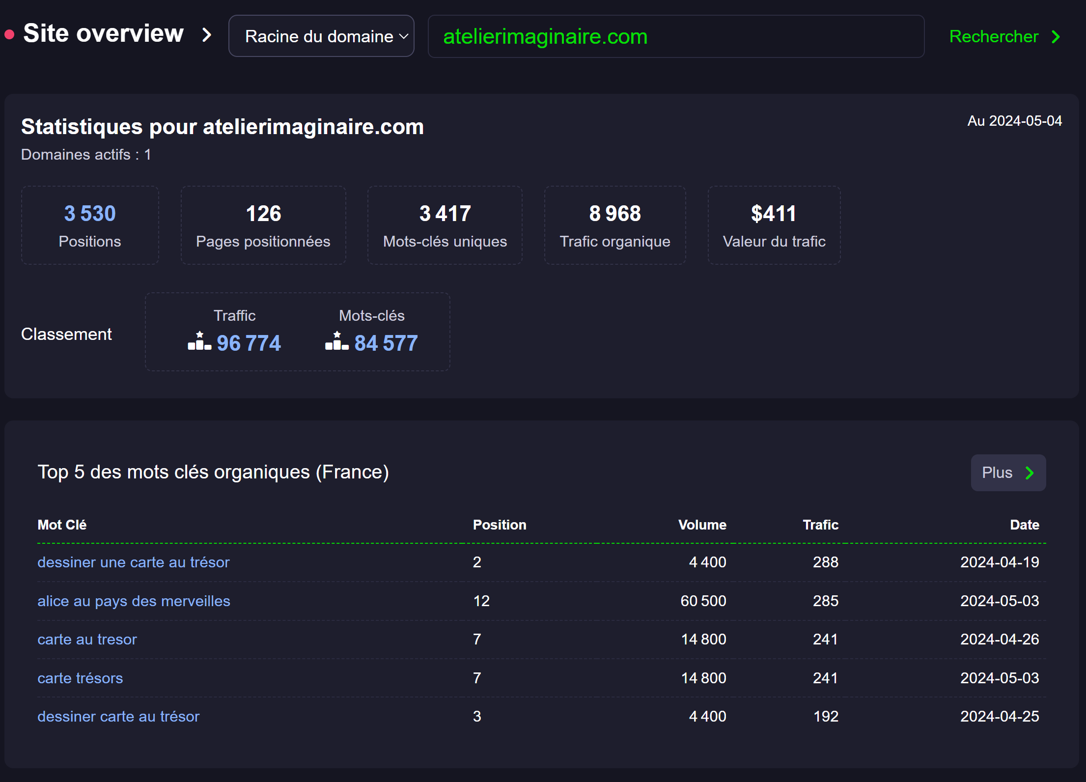
Task: Select the carte au tresor keyword
Action: tap(87, 640)
